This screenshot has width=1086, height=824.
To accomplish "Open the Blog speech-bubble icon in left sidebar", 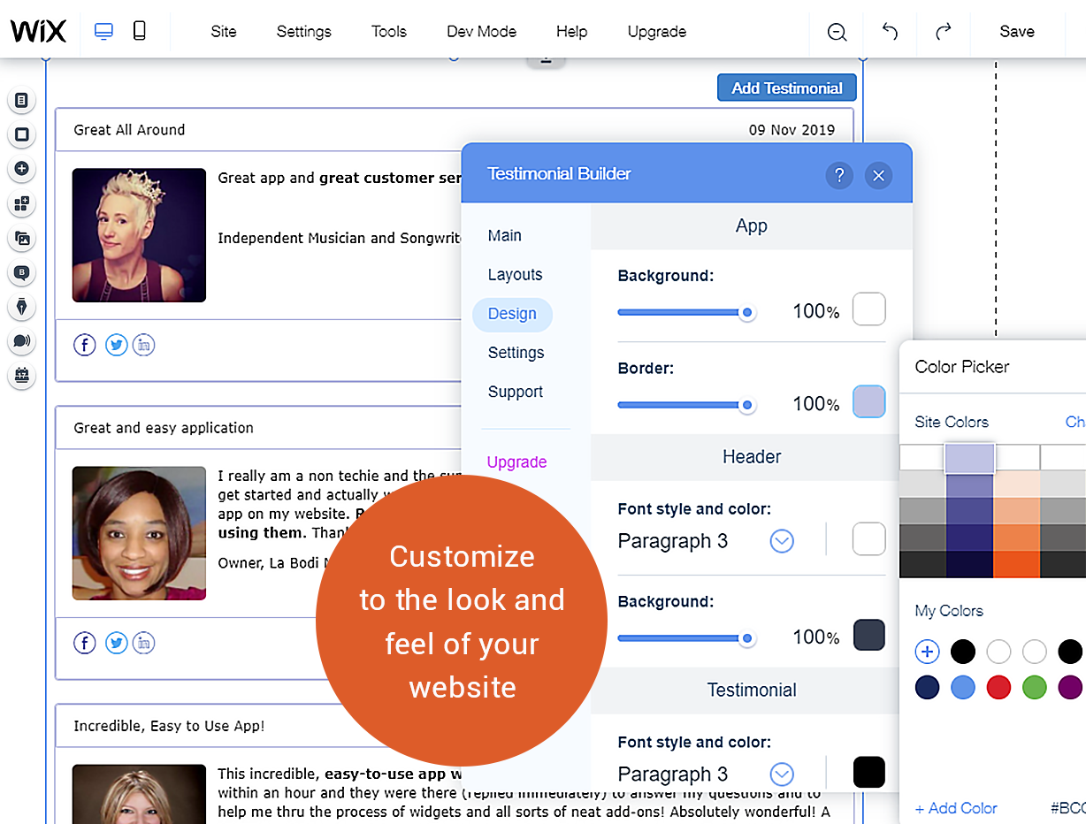I will tap(22, 272).
